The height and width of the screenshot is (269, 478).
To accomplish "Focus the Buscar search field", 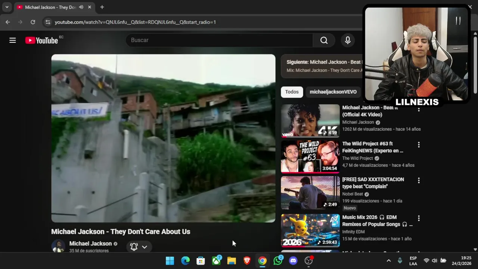I will [x=220, y=40].
